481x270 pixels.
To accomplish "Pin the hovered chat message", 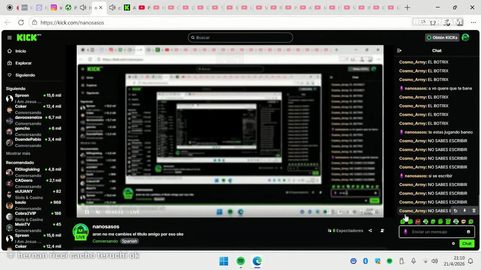I will click(x=465, y=211).
